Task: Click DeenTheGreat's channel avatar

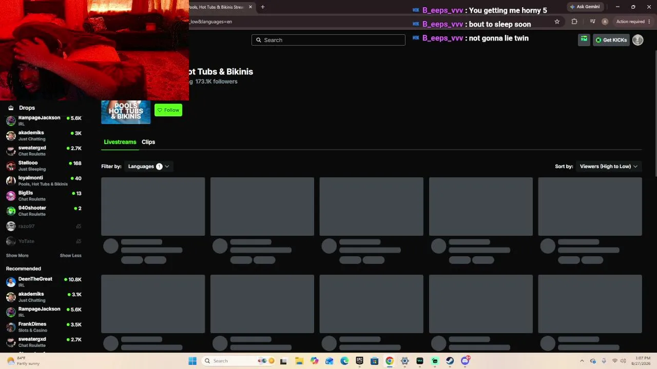Action: pyautogui.click(x=11, y=282)
